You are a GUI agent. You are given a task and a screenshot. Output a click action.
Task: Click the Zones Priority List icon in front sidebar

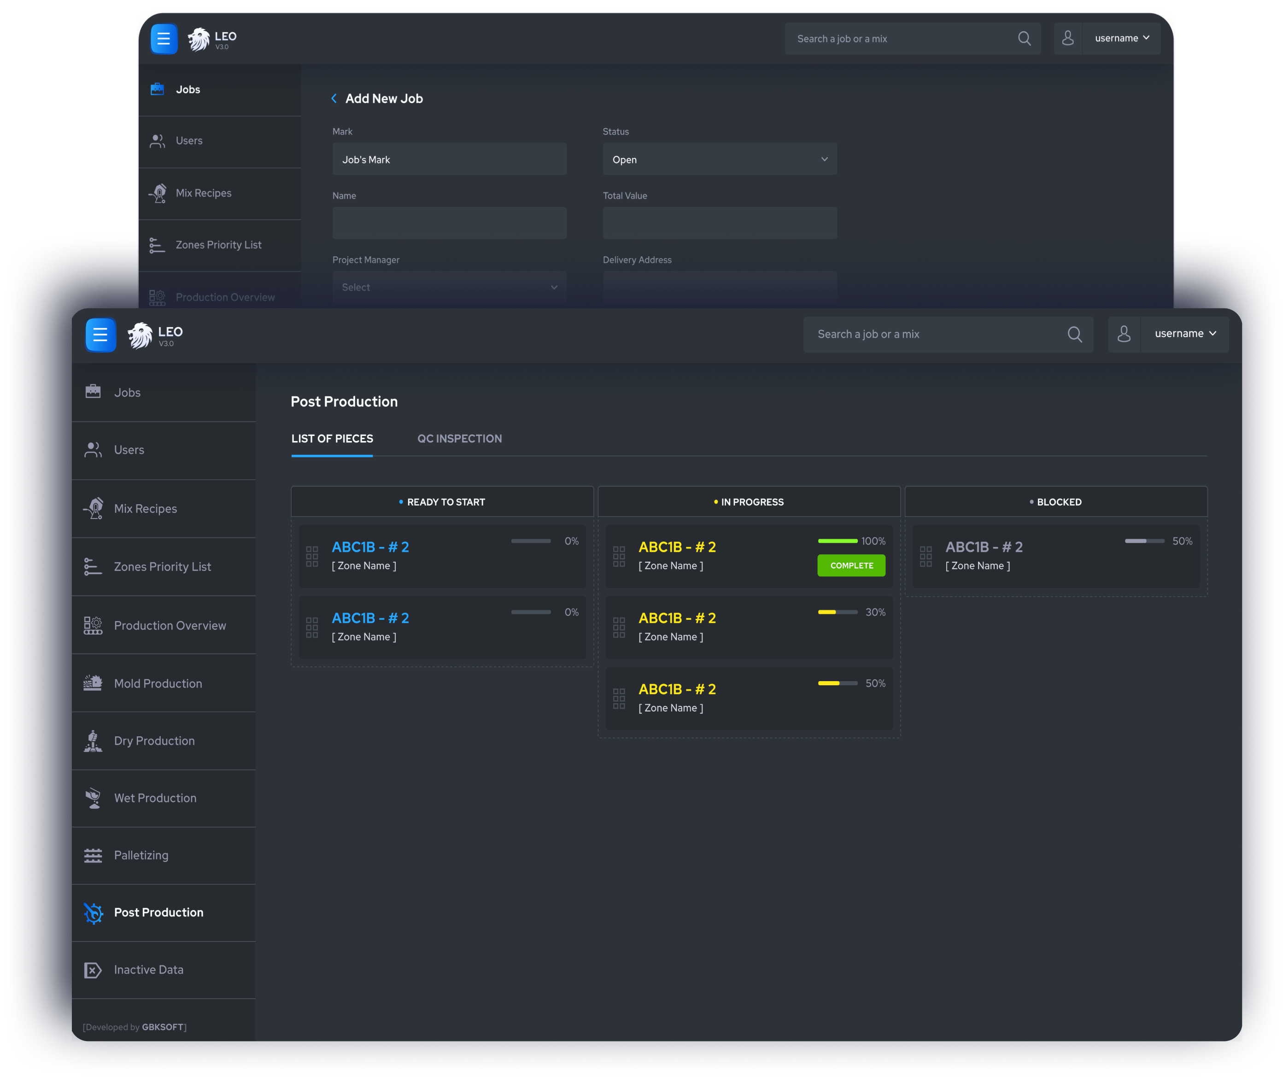point(93,567)
